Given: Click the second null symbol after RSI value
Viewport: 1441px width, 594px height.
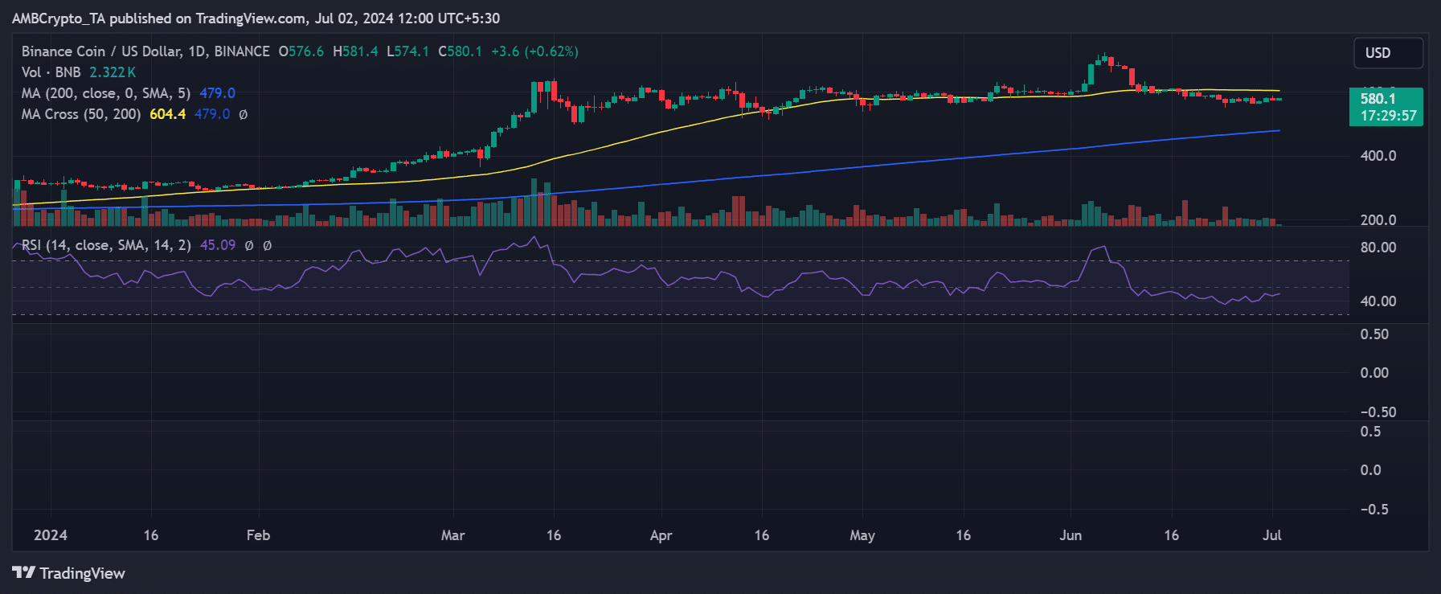Looking at the screenshot, I should click(268, 245).
